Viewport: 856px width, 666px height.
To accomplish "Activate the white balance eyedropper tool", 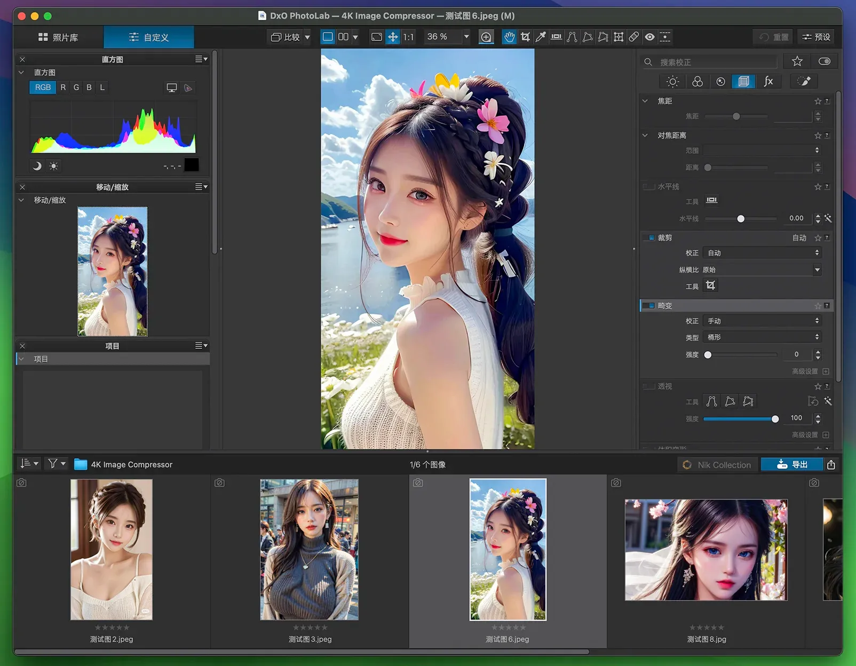I will tap(541, 37).
